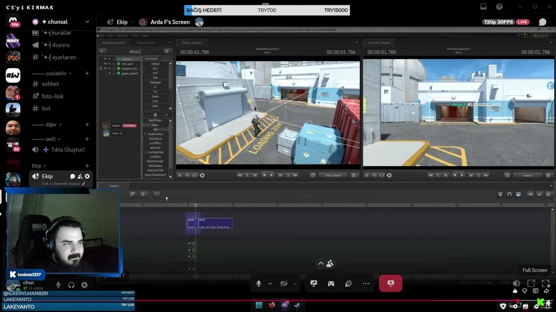Play the Primary Viewport sequence
The width and height of the screenshot is (556, 312).
271,175
